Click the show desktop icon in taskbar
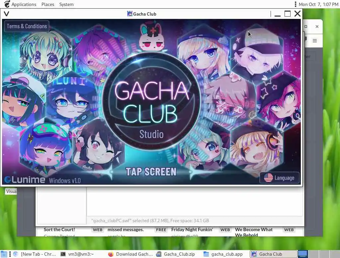340x258 pixels. click(4, 254)
